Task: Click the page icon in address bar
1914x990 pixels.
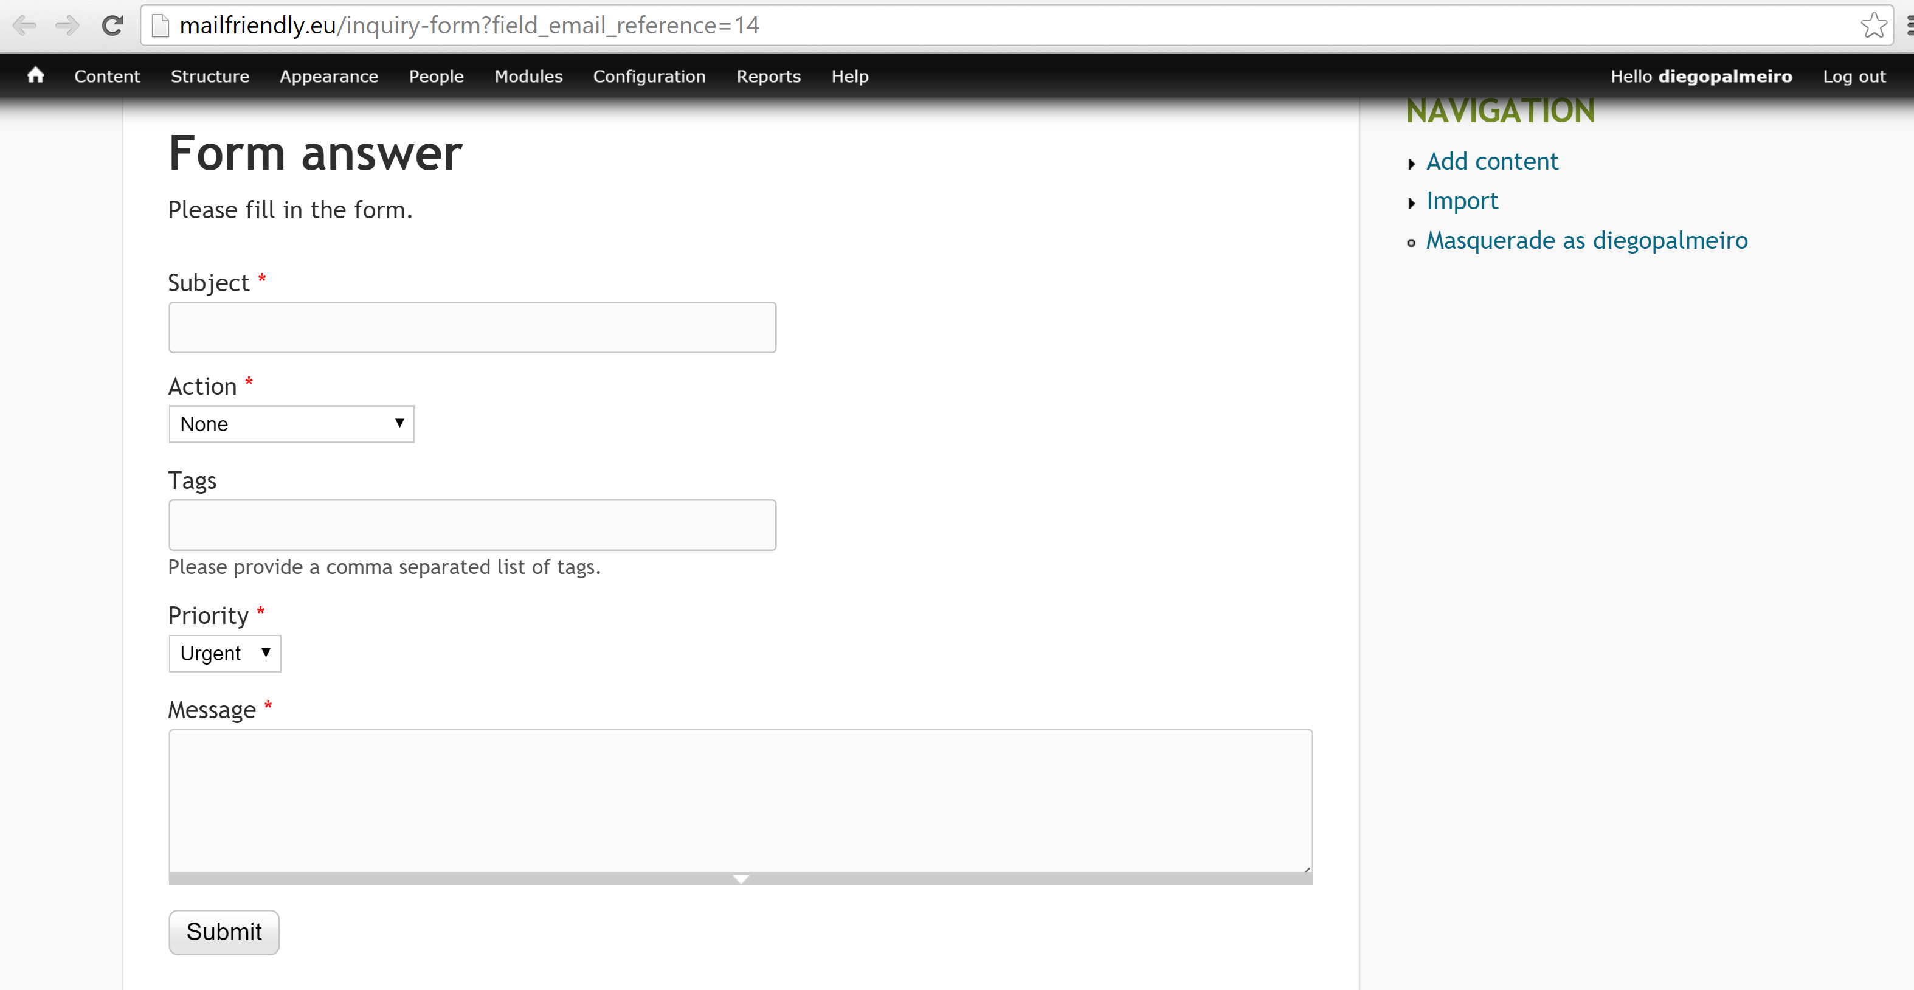Action: pyautogui.click(x=160, y=26)
